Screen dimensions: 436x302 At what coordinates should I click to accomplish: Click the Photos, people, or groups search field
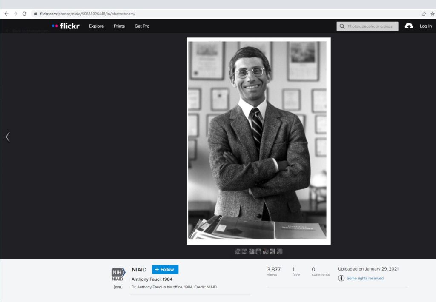point(370,26)
